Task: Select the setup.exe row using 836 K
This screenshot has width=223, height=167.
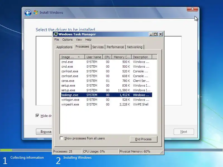Action: pos(106,85)
